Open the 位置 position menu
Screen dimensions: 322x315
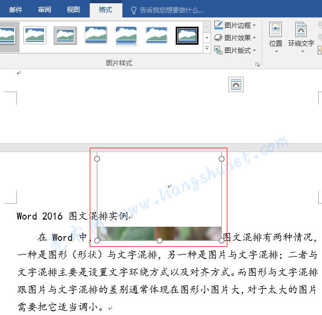click(276, 37)
